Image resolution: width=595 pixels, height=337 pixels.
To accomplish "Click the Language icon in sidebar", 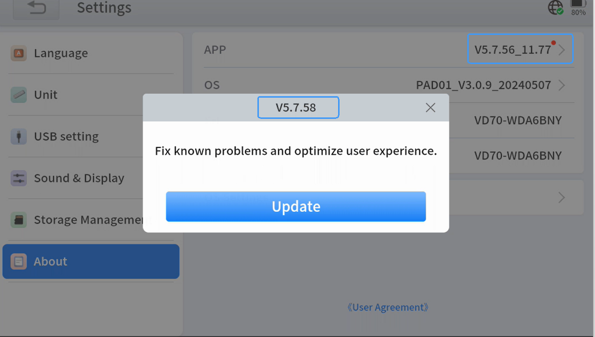I will (x=19, y=53).
